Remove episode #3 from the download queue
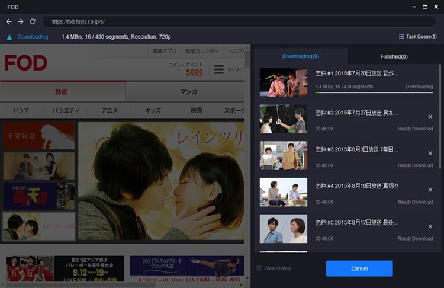Viewport: 444px width, 288px height. tap(430, 153)
